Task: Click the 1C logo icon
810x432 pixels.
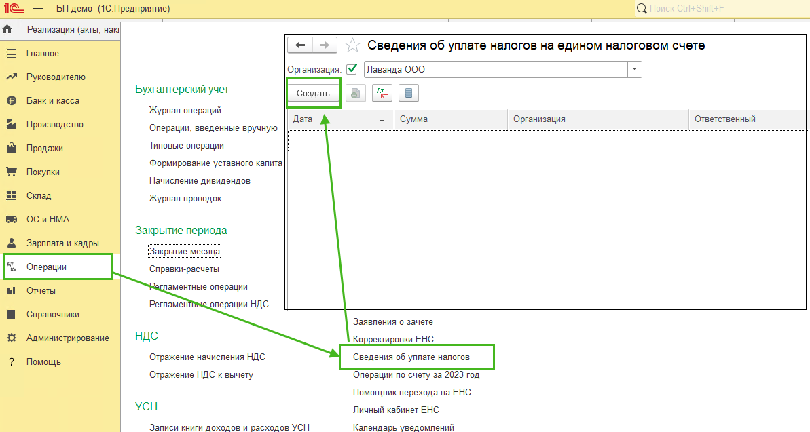Action: [x=13, y=9]
